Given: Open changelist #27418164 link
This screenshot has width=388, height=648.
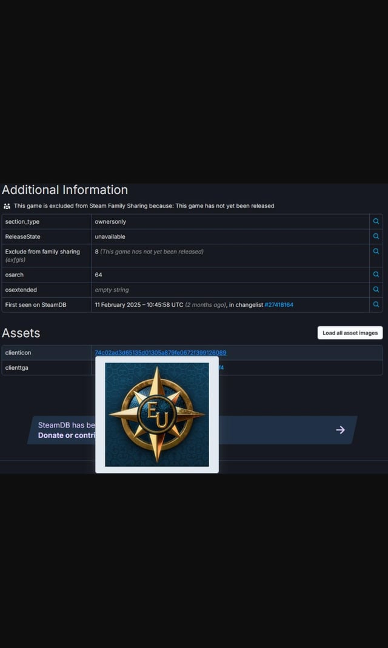Looking at the screenshot, I should click(279, 305).
